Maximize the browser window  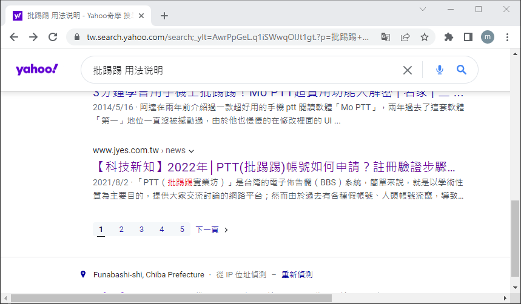[479, 9]
